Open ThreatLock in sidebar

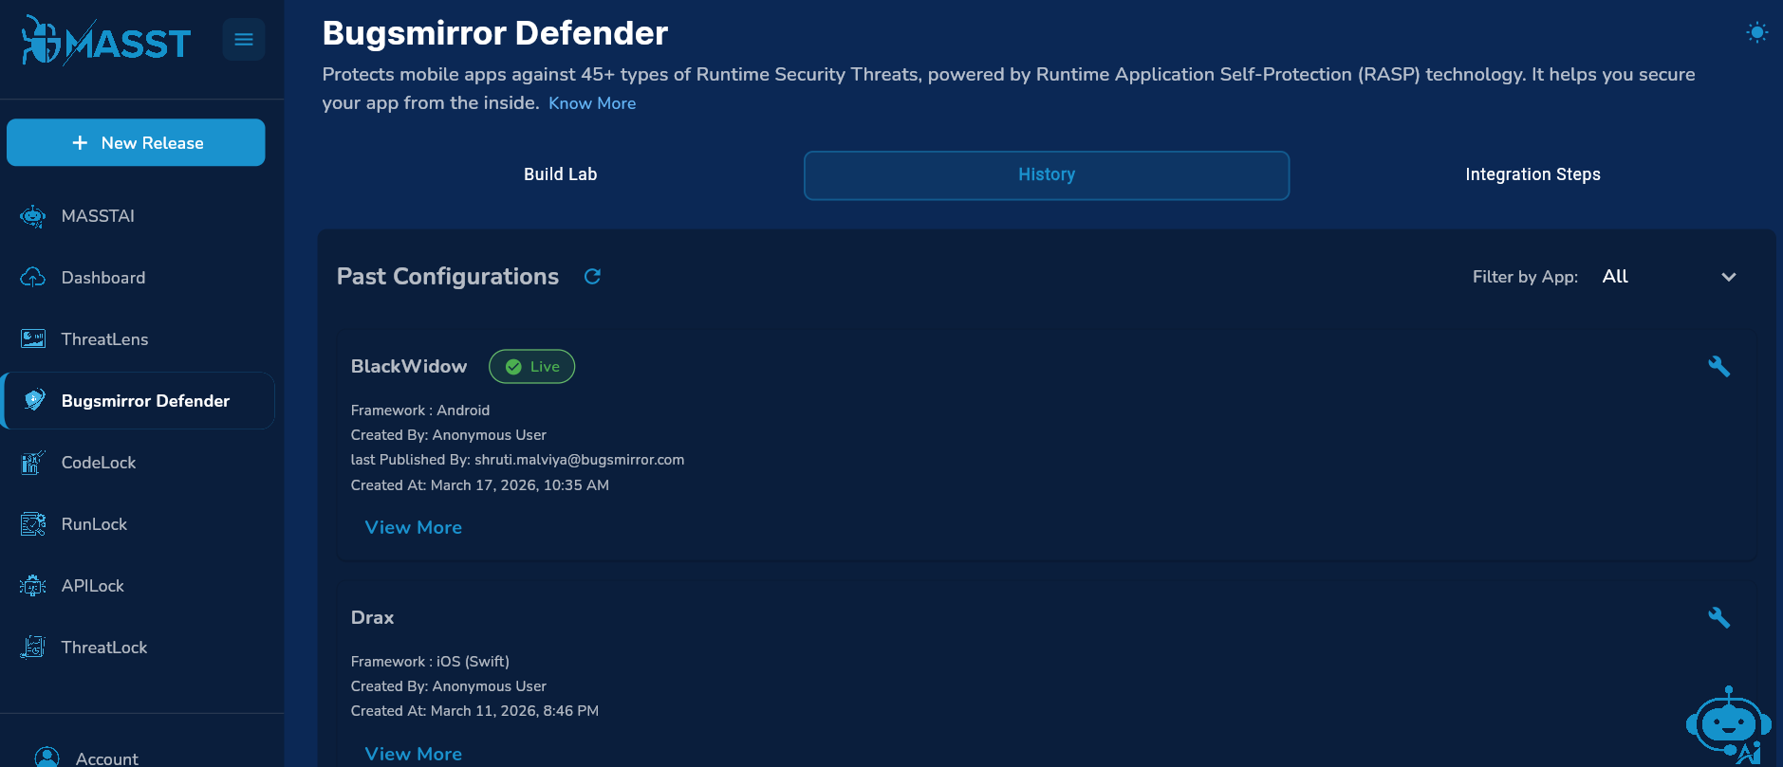coord(138,648)
